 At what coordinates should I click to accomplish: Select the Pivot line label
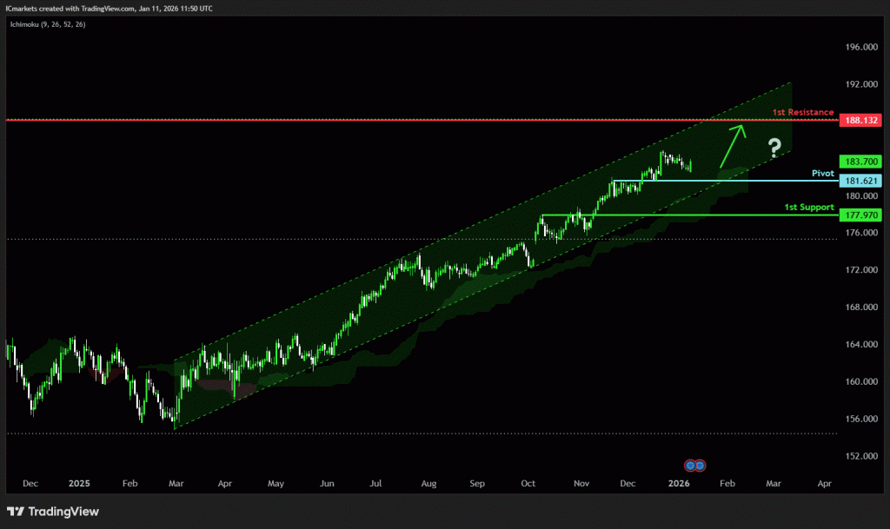click(822, 174)
